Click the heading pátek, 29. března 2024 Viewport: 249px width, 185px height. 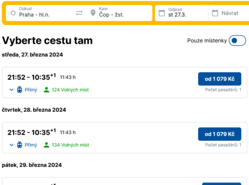click(x=32, y=165)
